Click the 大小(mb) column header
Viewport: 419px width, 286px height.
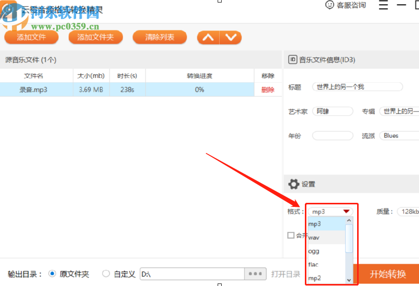tap(91, 76)
